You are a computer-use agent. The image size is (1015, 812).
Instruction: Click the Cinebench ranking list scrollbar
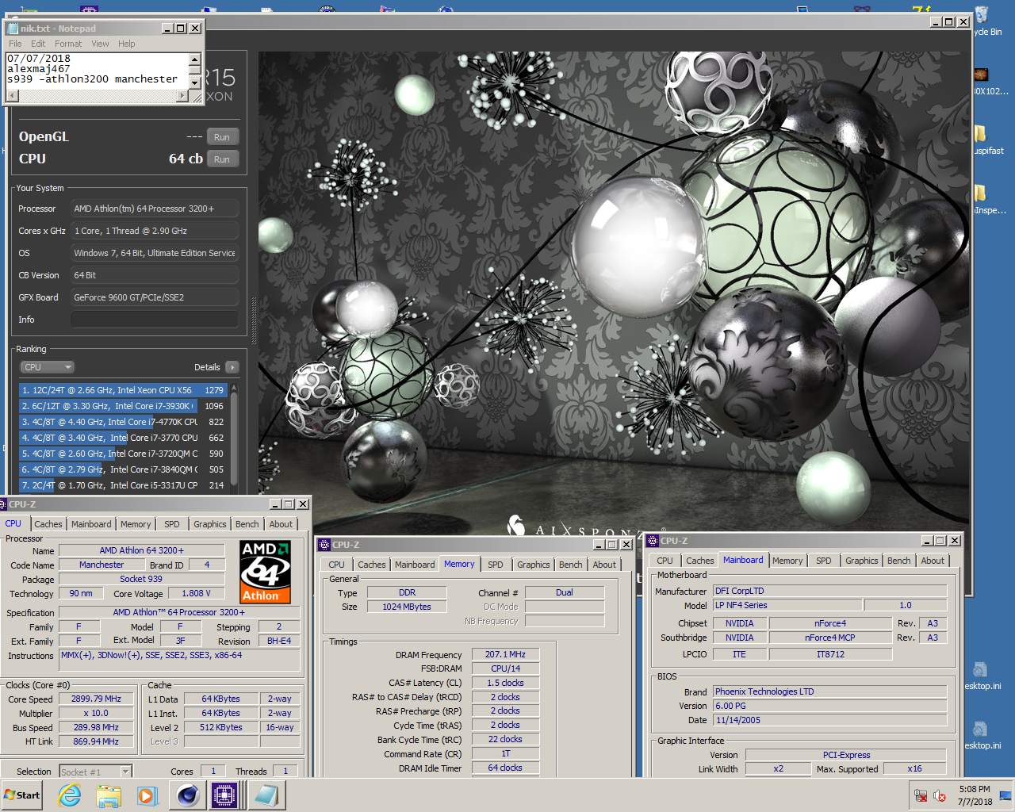(234, 438)
